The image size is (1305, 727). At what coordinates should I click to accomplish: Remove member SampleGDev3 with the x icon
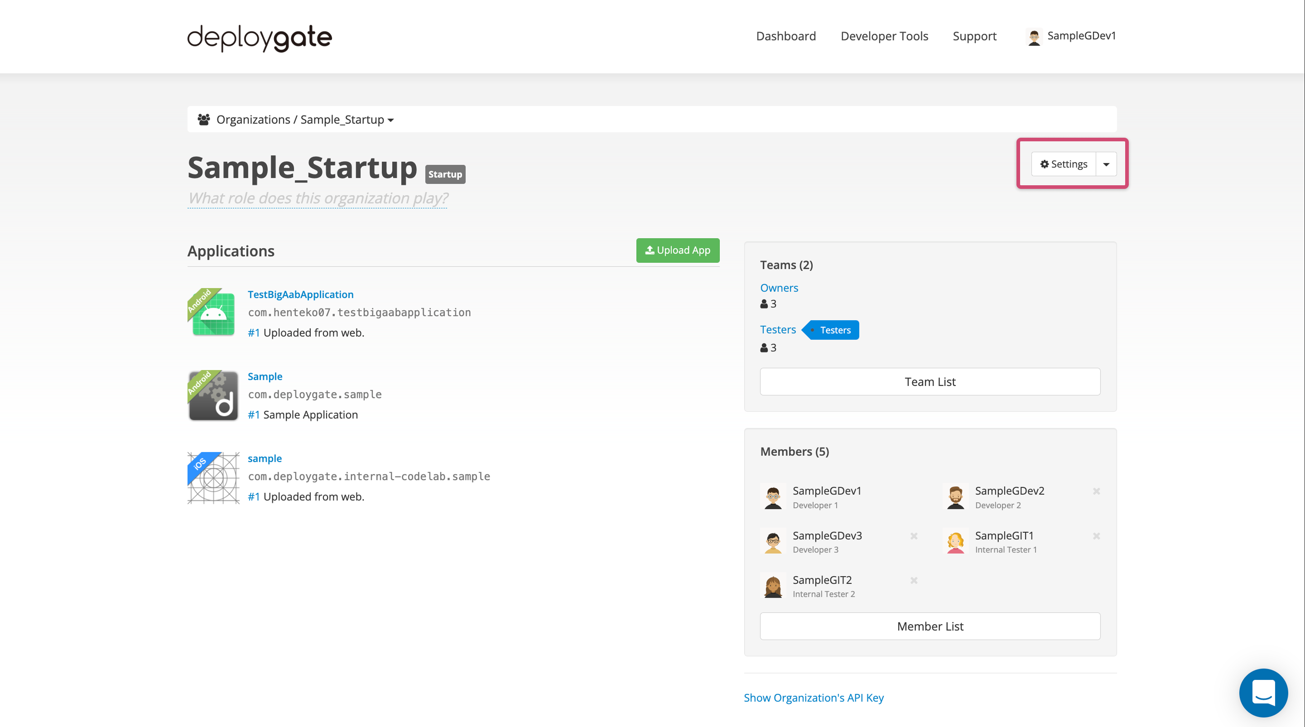tap(914, 535)
